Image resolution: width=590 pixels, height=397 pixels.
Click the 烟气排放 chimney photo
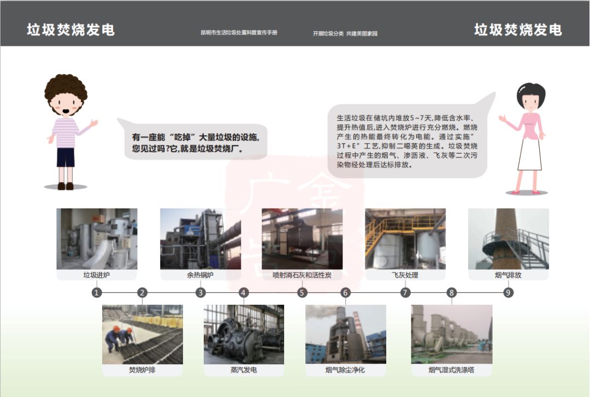pos(508,239)
